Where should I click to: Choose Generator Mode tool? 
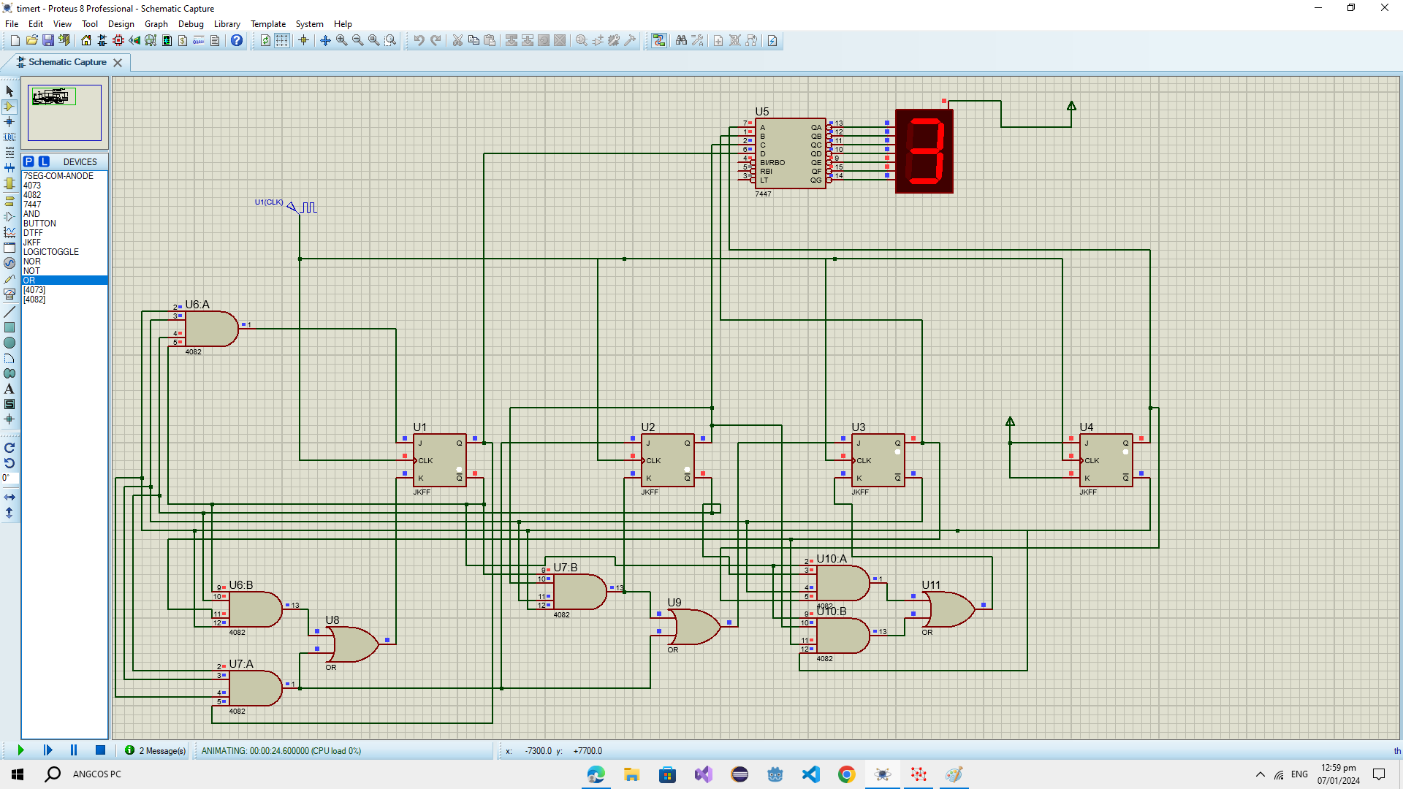[9, 263]
